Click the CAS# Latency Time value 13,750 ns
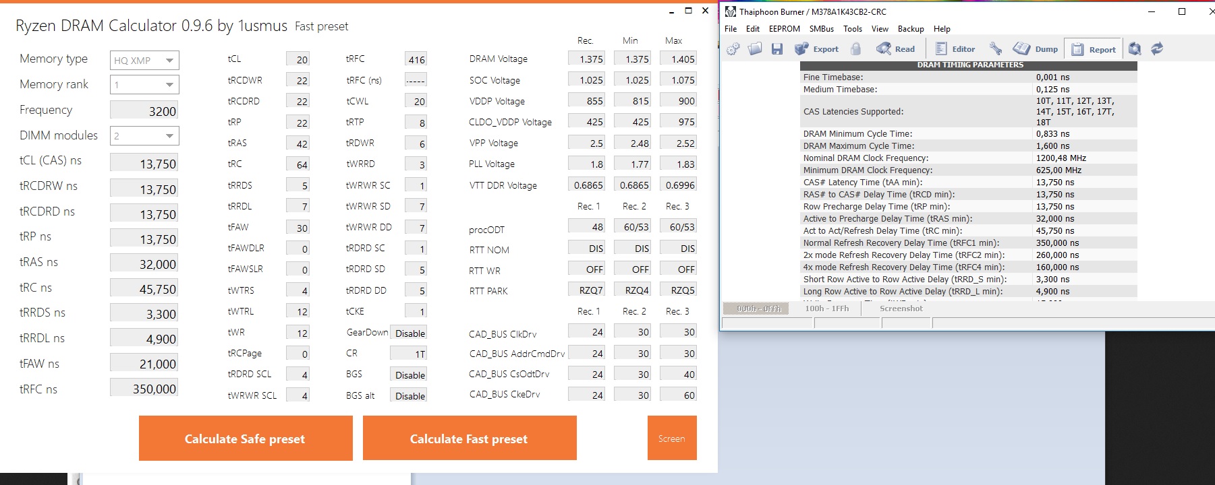Image resolution: width=1215 pixels, height=485 pixels. tap(1055, 183)
